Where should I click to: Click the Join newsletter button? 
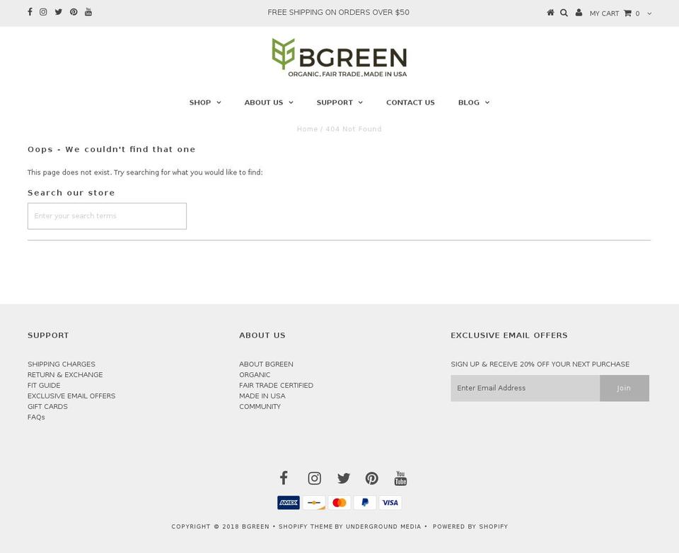coord(624,388)
